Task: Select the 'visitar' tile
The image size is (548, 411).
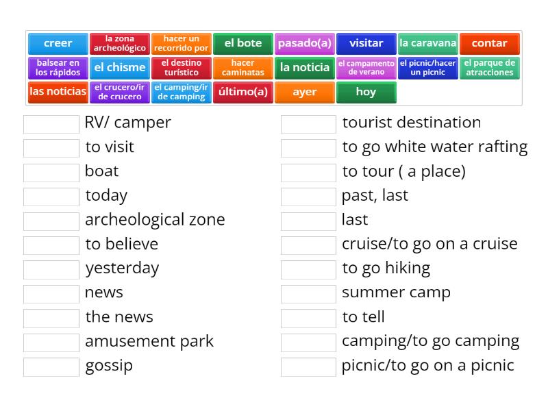Action: coord(366,44)
